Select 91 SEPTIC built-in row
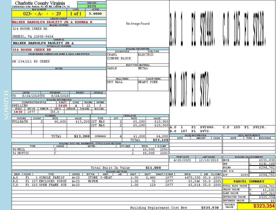 (x=90, y=153)
